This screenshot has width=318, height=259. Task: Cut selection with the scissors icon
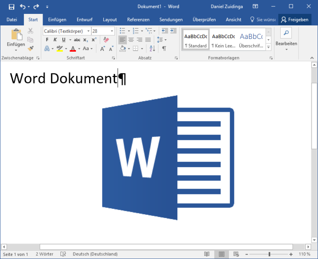pos(31,31)
